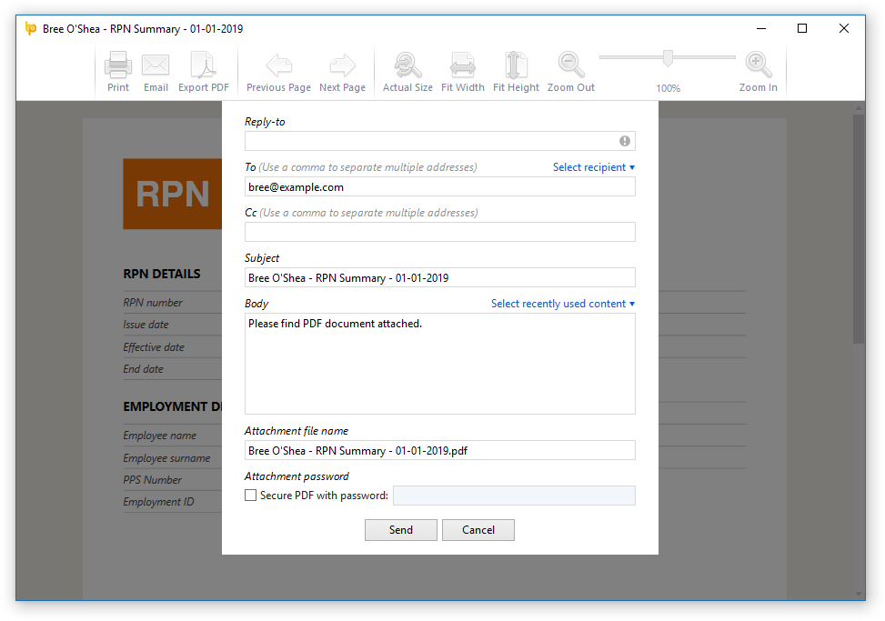Click the attachment password field
Screen dimensions: 885x621
point(514,496)
